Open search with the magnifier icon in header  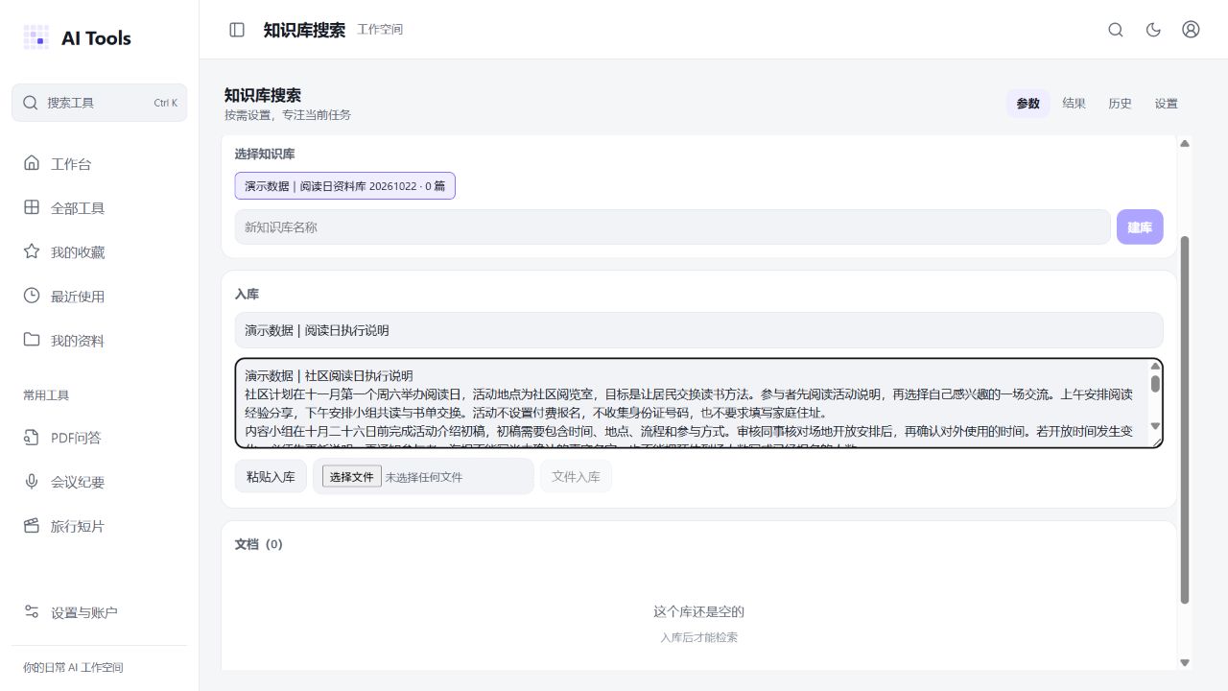pyautogui.click(x=1116, y=30)
